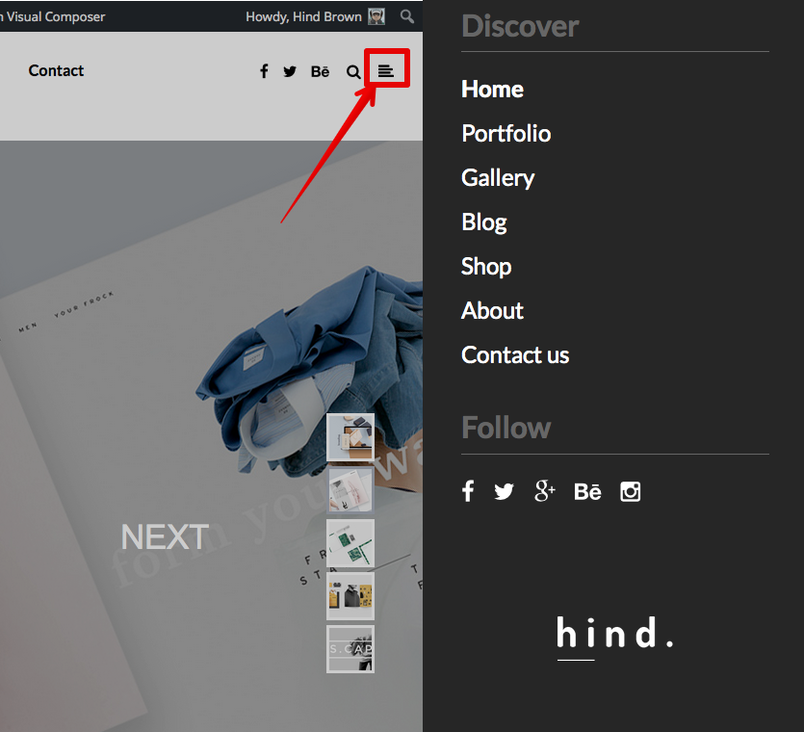Image resolution: width=804 pixels, height=732 pixels.
Task: Click the hind. logo in the sidebar
Action: coord(614,635)
